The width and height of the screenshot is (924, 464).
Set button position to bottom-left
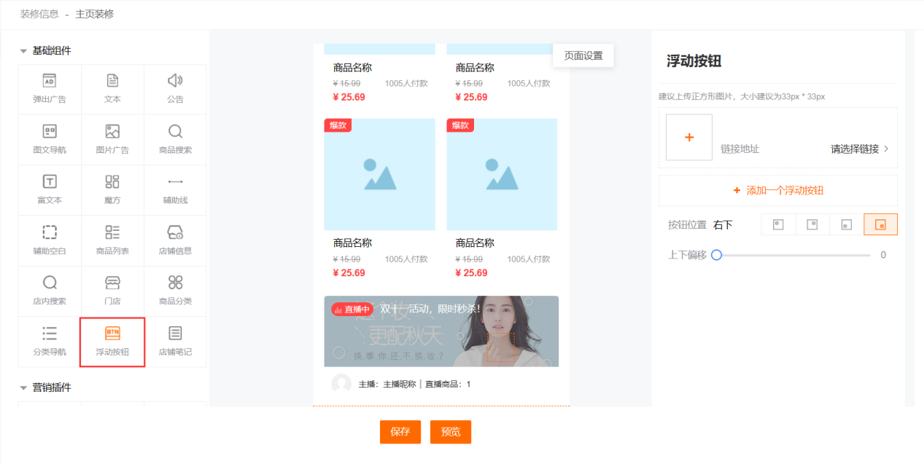(x=846, y=224)
